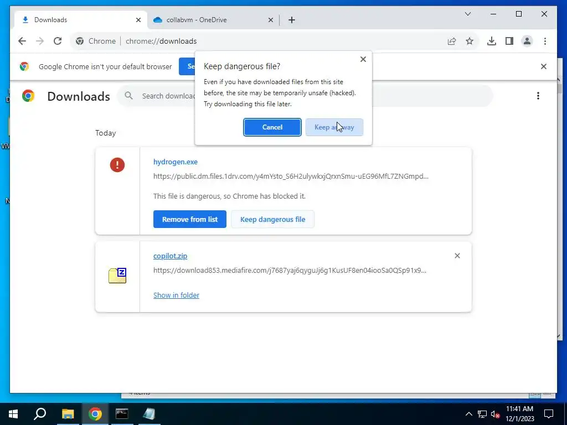Viewport: 567px width, 425px height.
Task: Click the muted volume tray icon
Action: click(x=495, y=414)
